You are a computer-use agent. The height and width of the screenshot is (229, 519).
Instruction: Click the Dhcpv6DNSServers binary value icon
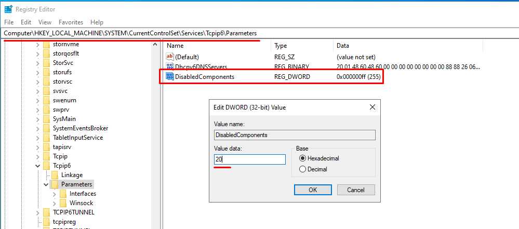(169, 67)
